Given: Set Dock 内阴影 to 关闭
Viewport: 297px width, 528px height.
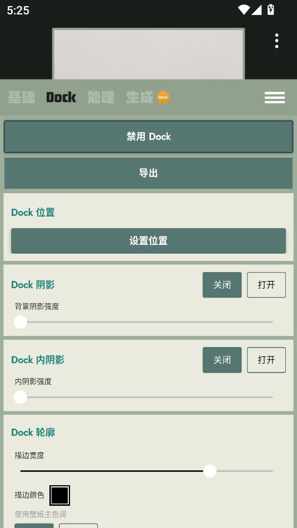Looking at the screenshot, I should 222,360.
